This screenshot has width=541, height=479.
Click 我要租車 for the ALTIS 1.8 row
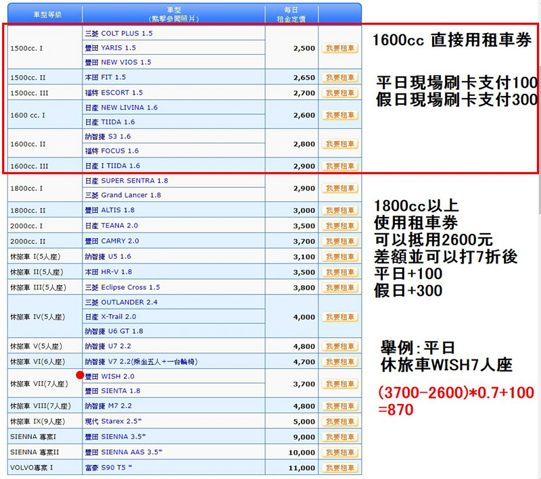pos(340,210)
